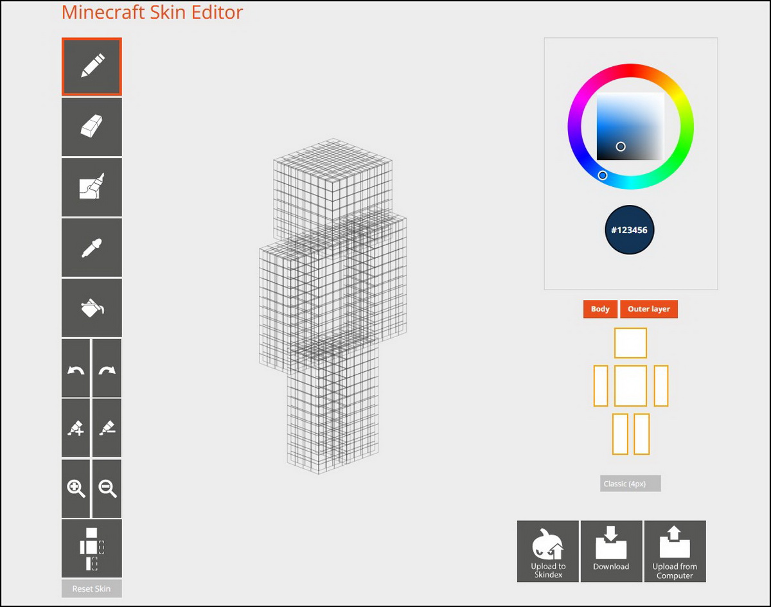Viewport: 771px width, 607px height.
Task: Select the paint bucket fill tool
Action: 92,308
